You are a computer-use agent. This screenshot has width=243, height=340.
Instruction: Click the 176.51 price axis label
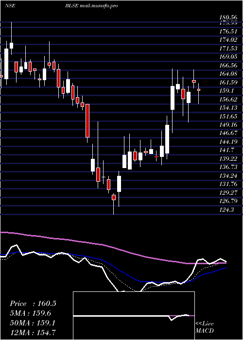[228, 32]
